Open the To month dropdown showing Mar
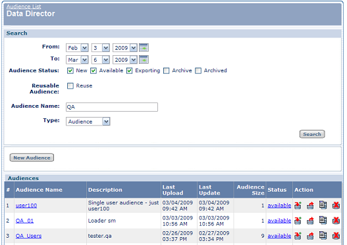This screenshot has width=347, height=245. (77, 60)
